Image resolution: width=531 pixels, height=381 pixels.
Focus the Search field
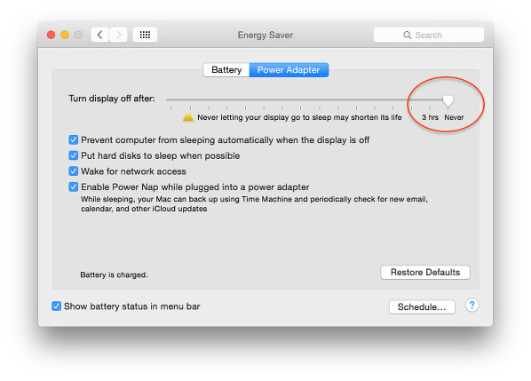(429, 35)
